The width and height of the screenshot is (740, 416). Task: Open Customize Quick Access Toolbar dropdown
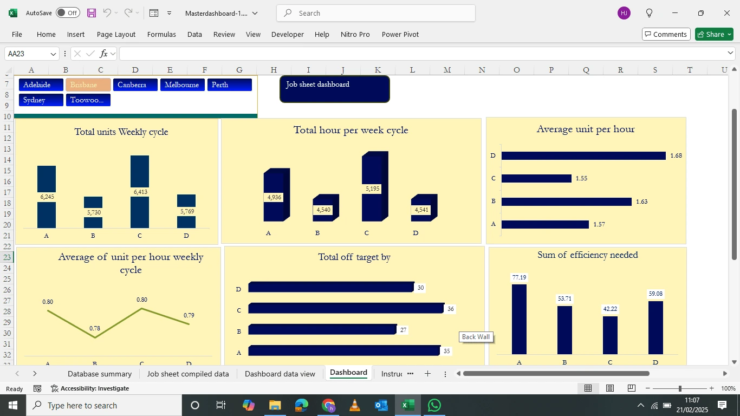point(169,13)
